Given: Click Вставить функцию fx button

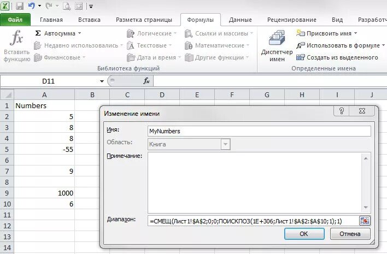Looking at the screenshot, I should (17, 46).
